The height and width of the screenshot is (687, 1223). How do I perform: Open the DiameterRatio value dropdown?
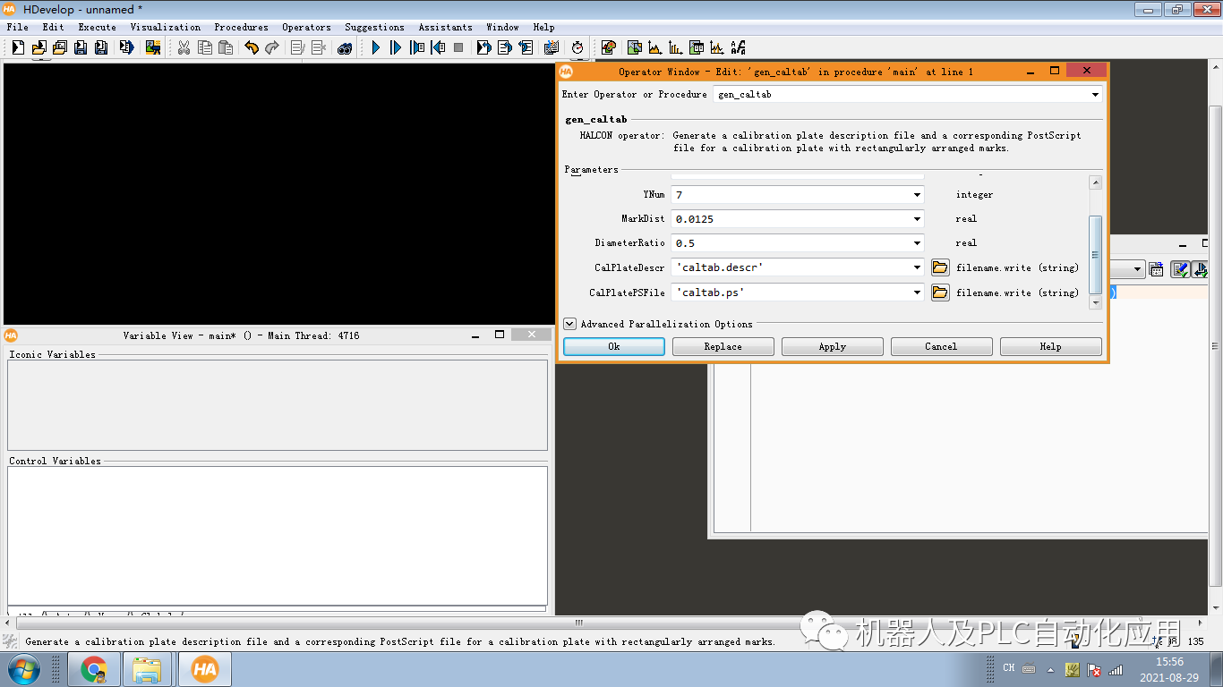coord(917,242)
